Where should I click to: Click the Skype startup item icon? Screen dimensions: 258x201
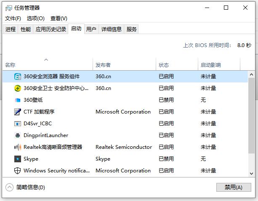tap(18, 159)
